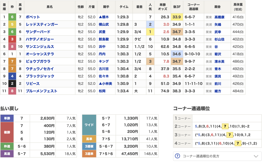
Task: Open jockey 松岡 profile
Action: tap(102, 91)
